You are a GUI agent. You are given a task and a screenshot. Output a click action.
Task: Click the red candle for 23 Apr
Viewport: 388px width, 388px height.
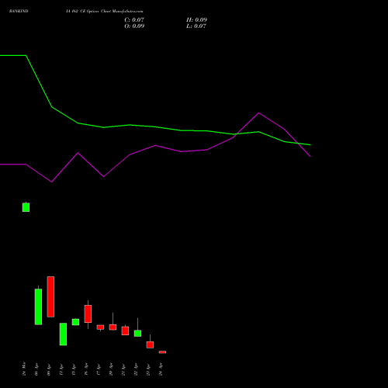[x=150, y=345]
